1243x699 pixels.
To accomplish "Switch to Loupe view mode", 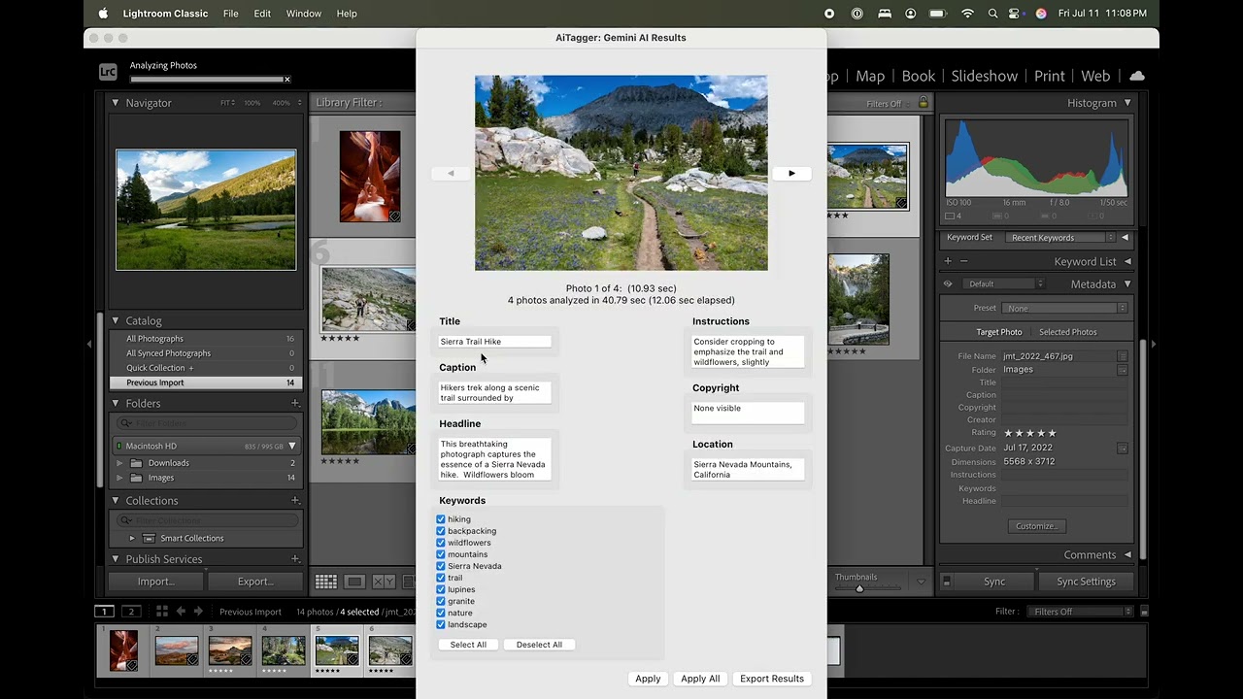I will (x=354, y=582).
